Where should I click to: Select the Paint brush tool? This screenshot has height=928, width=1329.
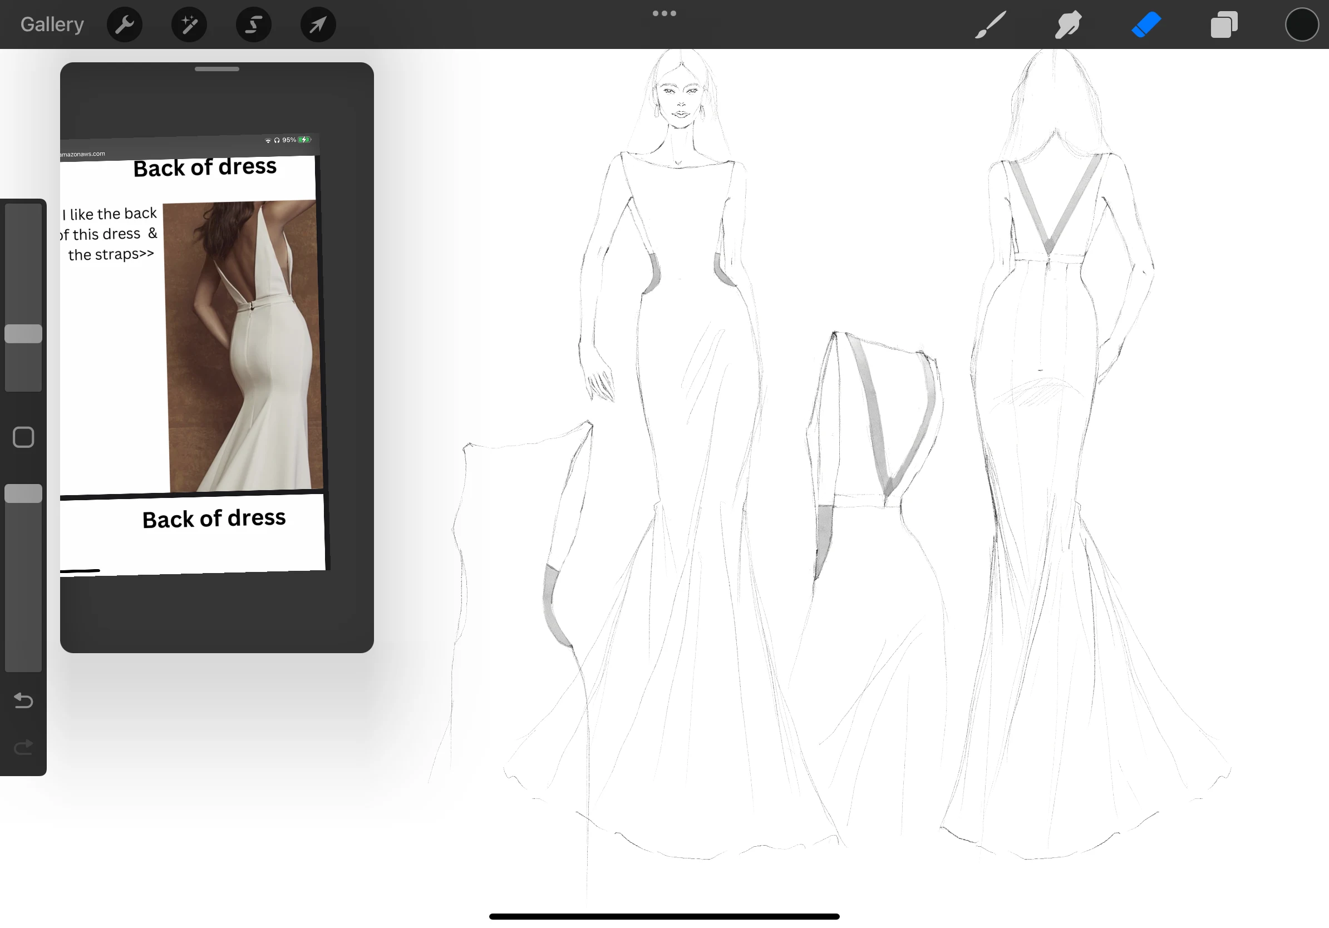point(991,25)
